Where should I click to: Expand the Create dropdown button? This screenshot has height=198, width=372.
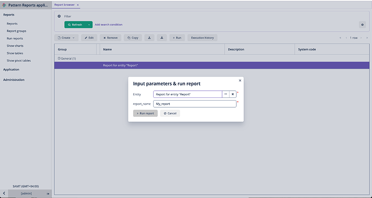tap(66, 38)
